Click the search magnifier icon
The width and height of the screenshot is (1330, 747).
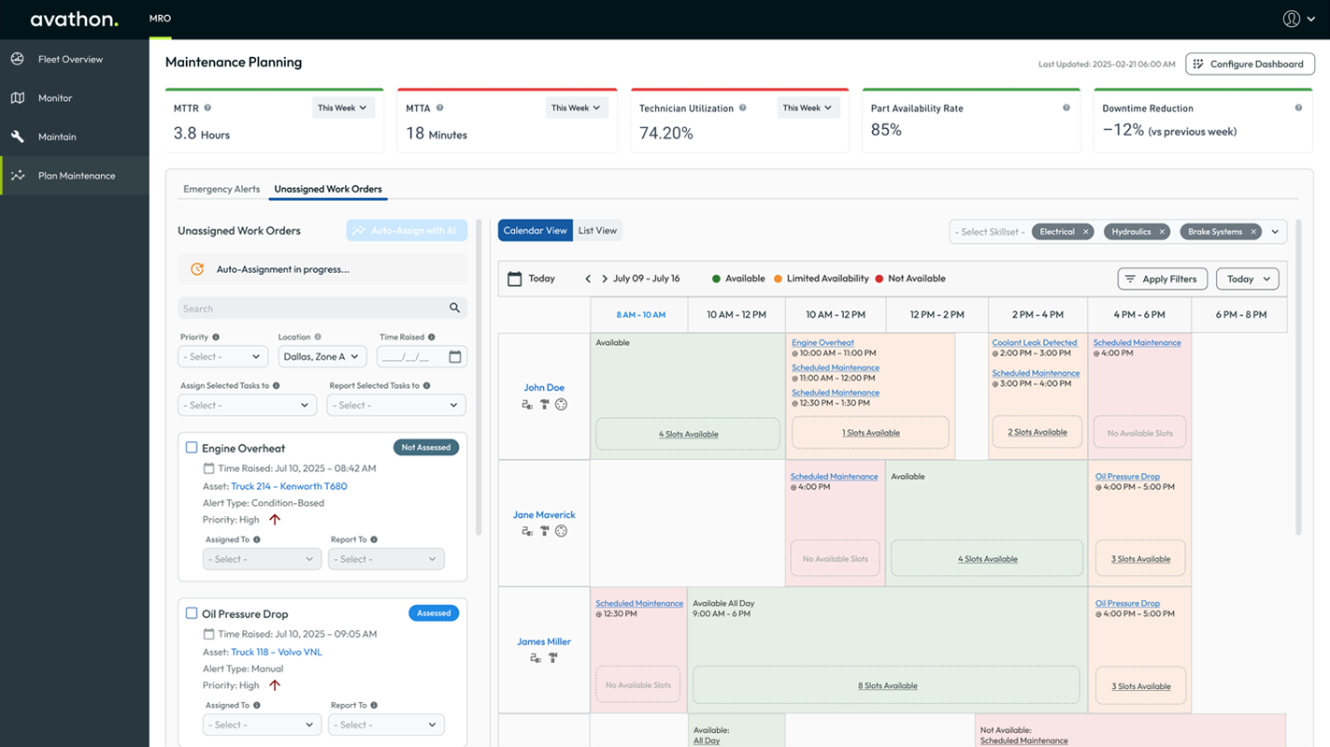click(x=454, y=309)
